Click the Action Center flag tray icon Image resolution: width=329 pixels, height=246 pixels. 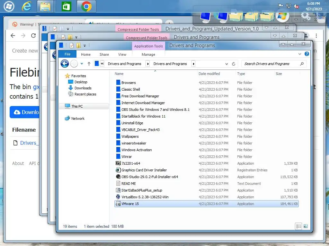pos(280,6)
